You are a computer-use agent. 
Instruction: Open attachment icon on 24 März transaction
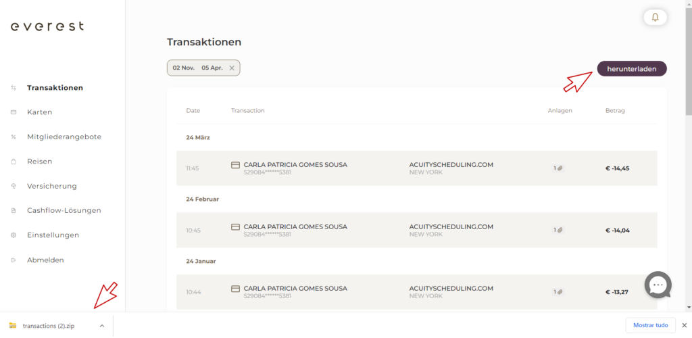click(x=558, y=168)
